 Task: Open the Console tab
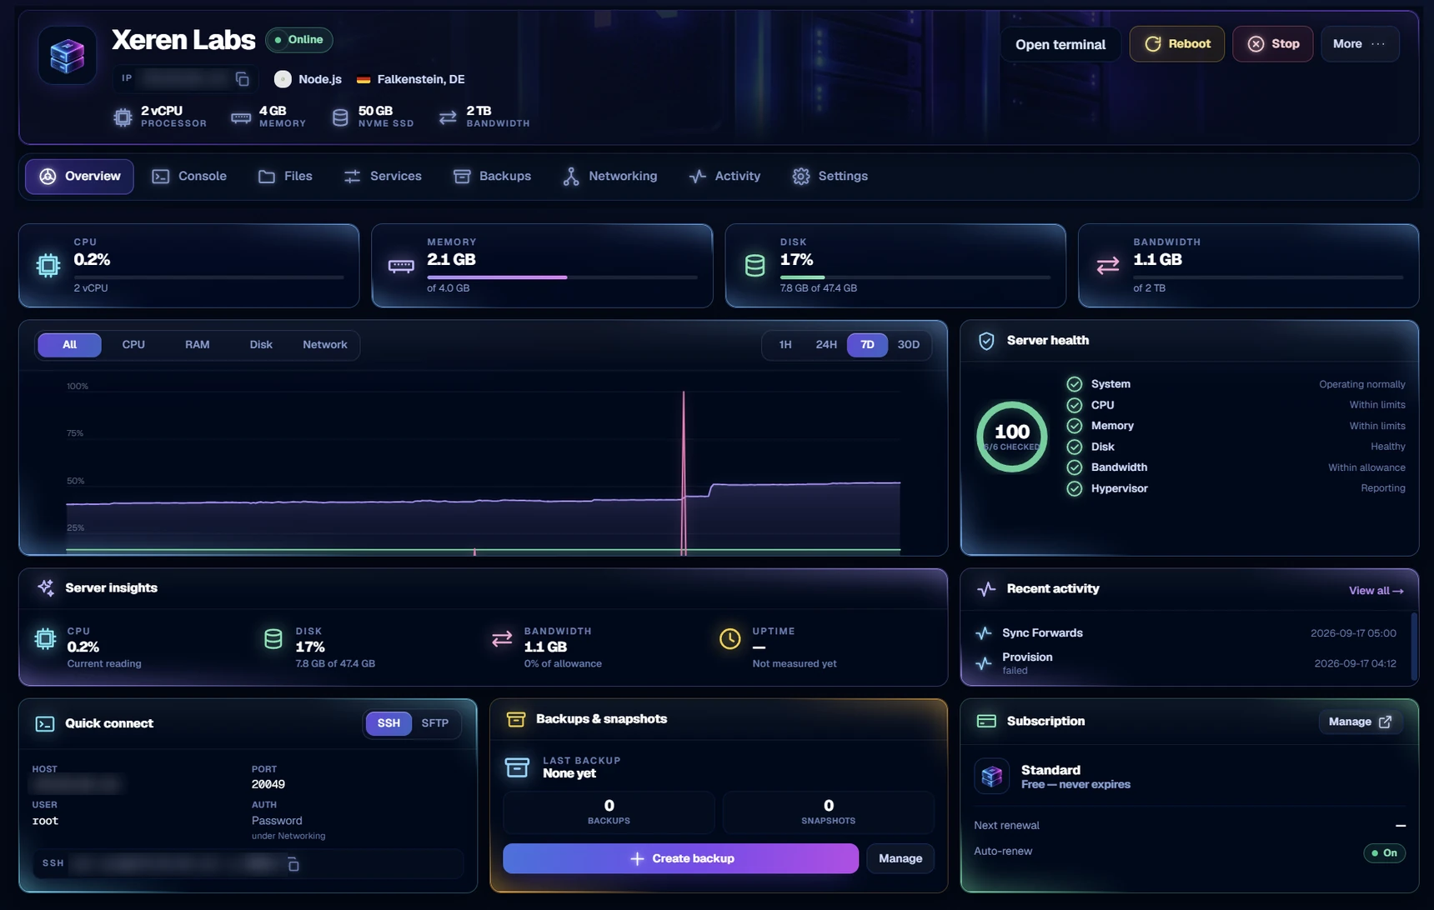click(x=189, y=177)
